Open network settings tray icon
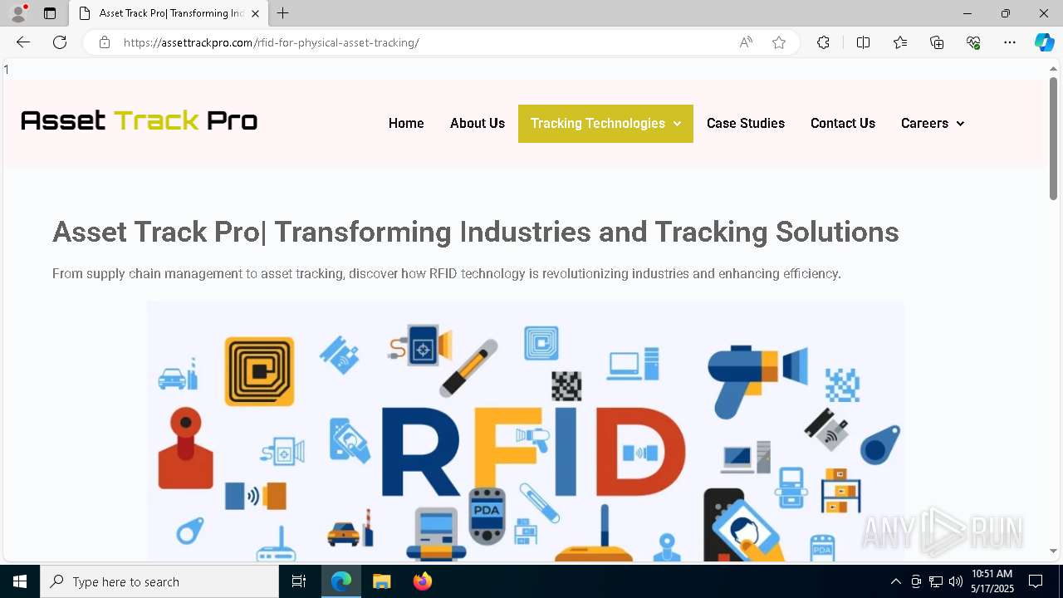This screenshot has width=1063, height=598. click(936, 581)
